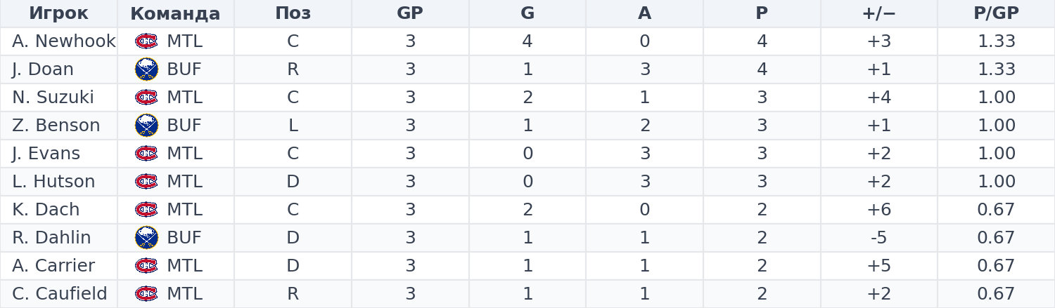Click the Canadiens logo beside A. Carrier
1055x308 pixels.
click(x=146, y=266)
